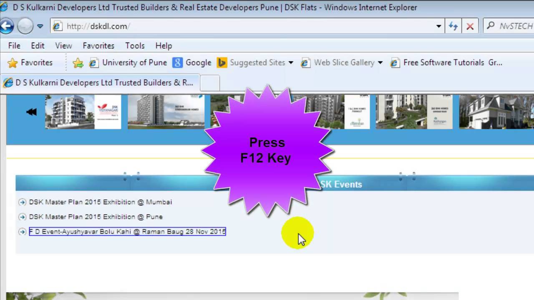Expand the address bar URL history dropdown
Viewport: 534px width, 300px height.
point(438,26)
